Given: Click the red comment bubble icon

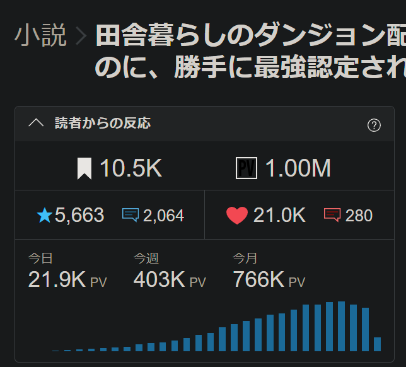Looking at the screenshot, I should click(x=332, y=216).
